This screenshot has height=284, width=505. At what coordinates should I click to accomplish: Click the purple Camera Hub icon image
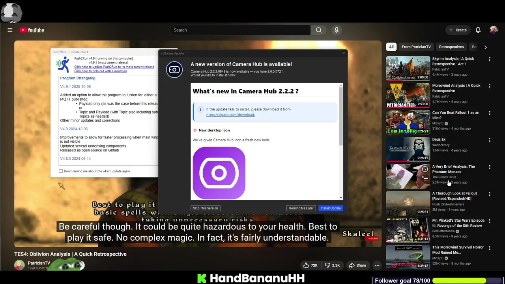point(219,173)
